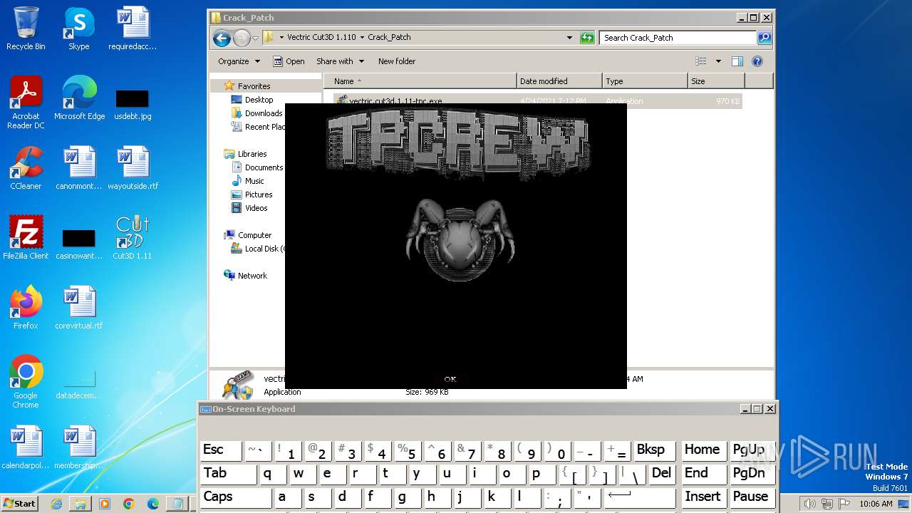
Task: Select Network in navigation pane
Action: pyautogui.click(x=252, y=276)
